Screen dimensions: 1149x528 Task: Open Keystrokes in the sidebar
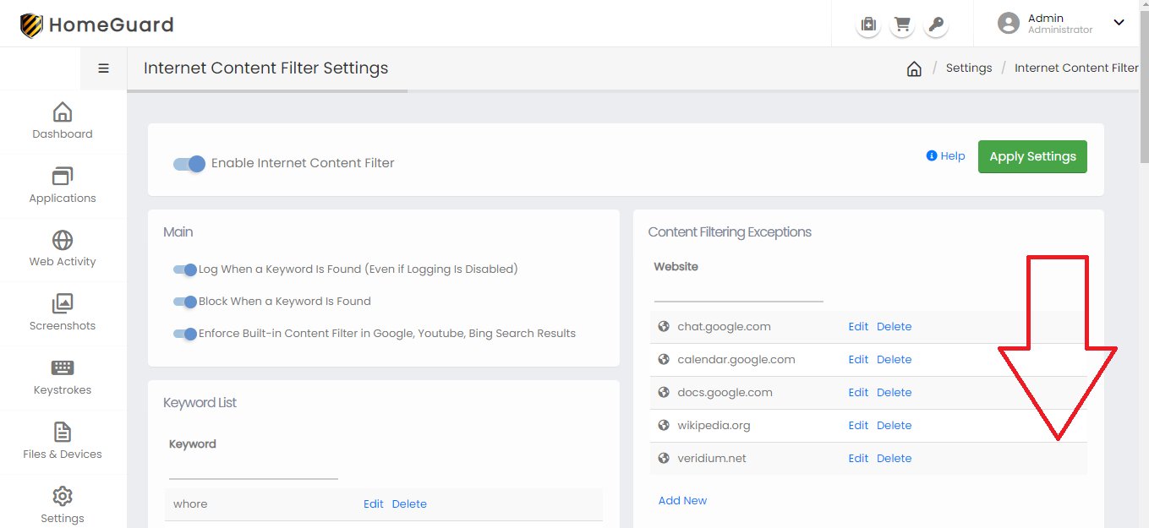(63, 378)
